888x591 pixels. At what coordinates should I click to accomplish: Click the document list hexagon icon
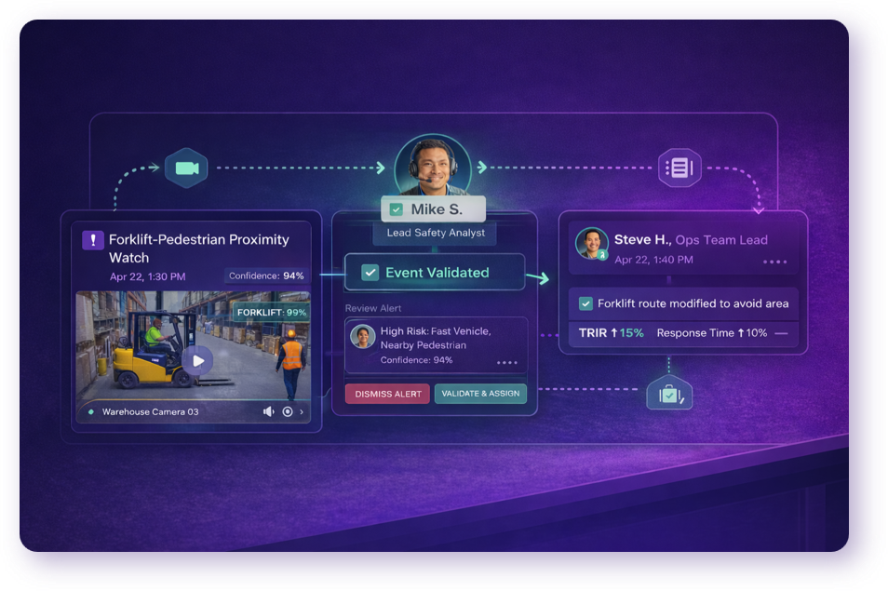click(x=679, y=168)
